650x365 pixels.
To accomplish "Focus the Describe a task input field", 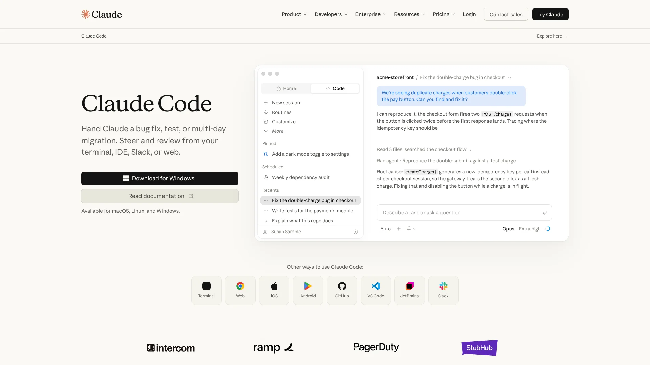I will 464,213.
